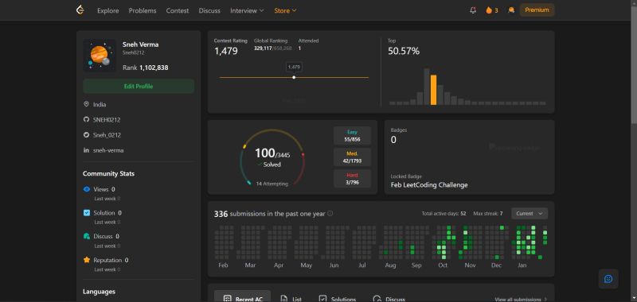The image size is (637, 302).
Task: Expand the Interview dropdown menu
Action: point(247,10)
